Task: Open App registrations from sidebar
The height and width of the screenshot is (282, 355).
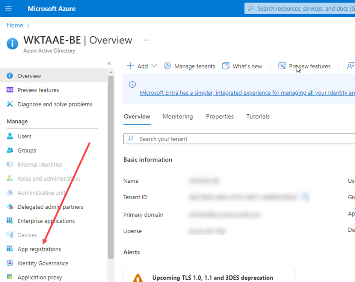Action: [39, 249]
